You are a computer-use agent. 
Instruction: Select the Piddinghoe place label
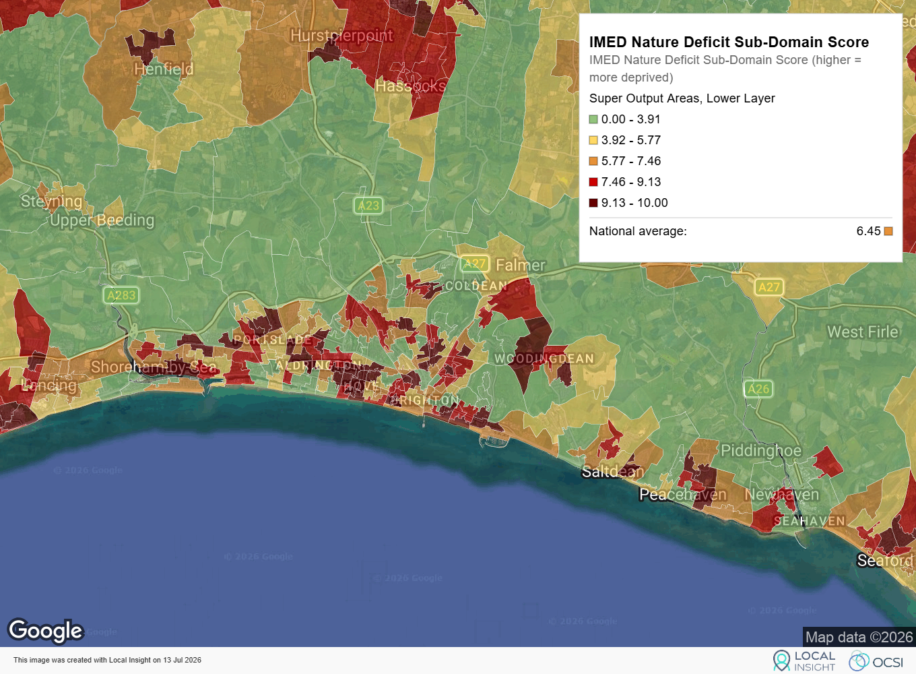tap(761, 450)
